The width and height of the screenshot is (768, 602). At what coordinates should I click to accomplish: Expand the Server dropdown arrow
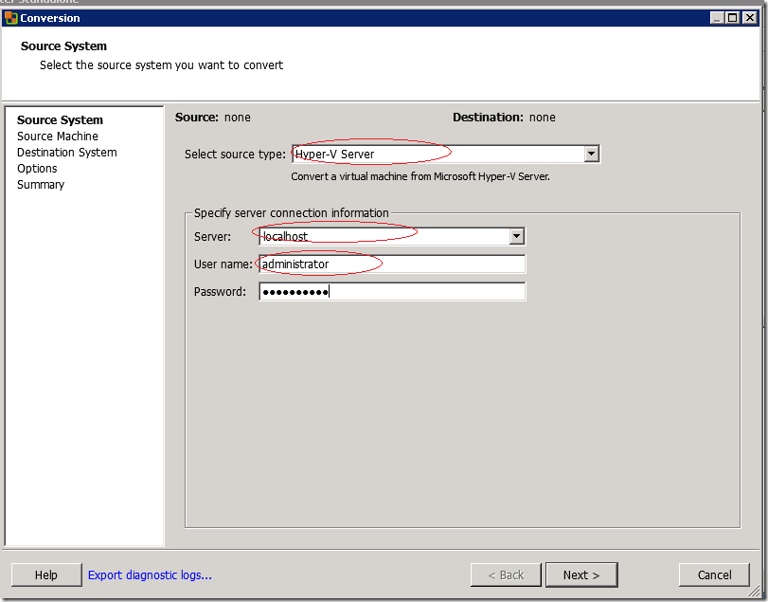pyautogui.click(x=516, y=236)
